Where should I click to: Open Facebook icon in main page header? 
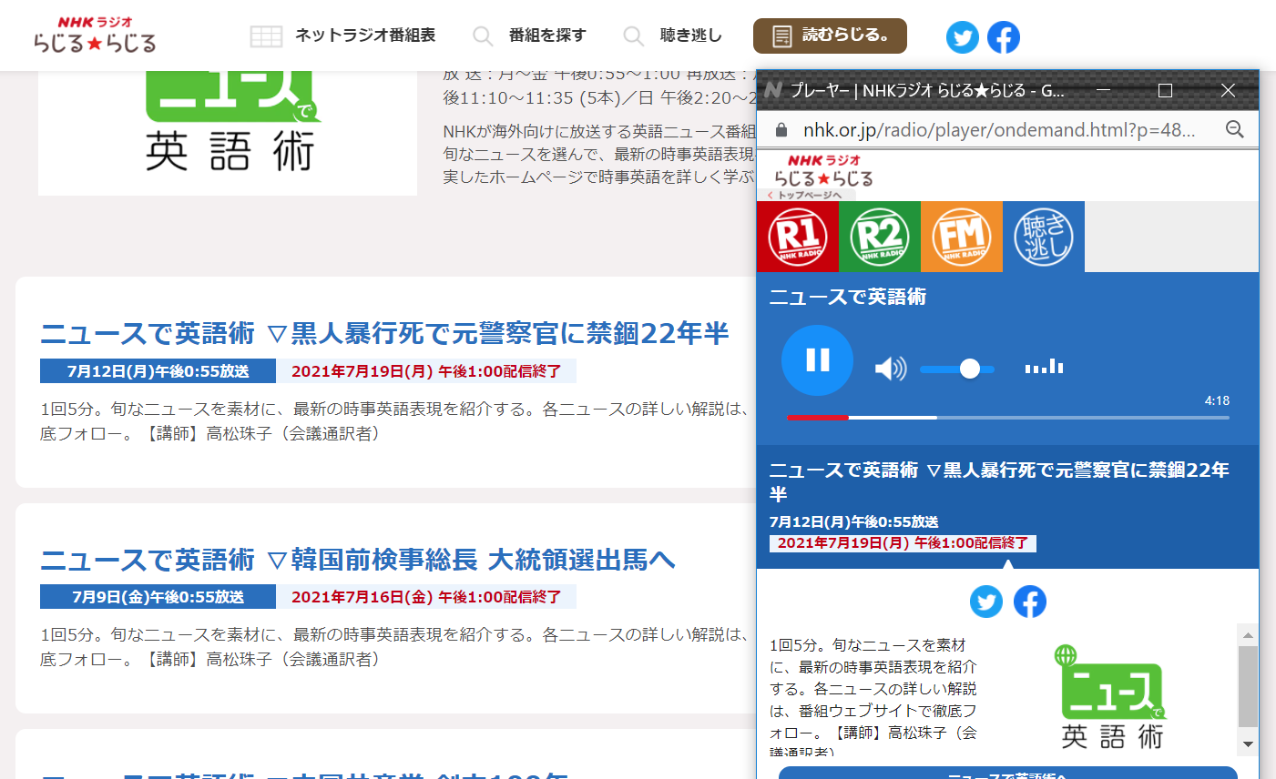pos(1004,37)
